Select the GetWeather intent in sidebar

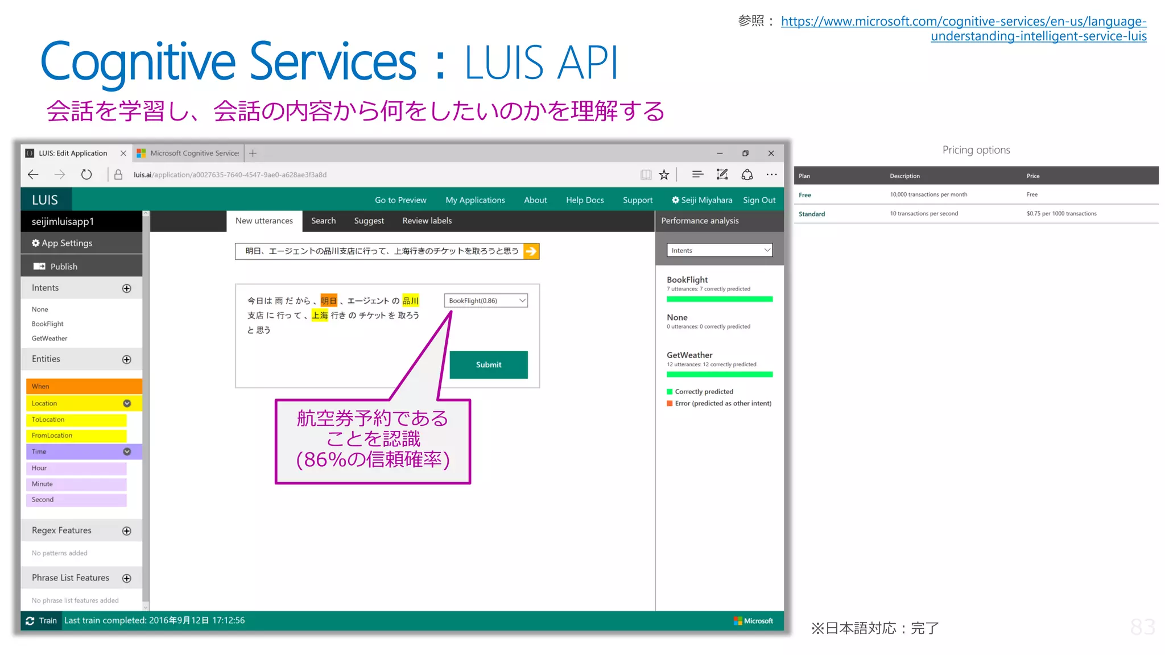[x=49, y=338]
